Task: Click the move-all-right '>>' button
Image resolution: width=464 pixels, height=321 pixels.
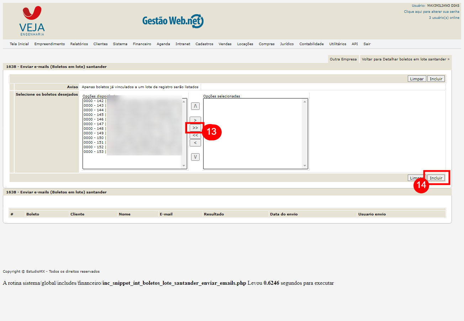Action: [195, 128]
